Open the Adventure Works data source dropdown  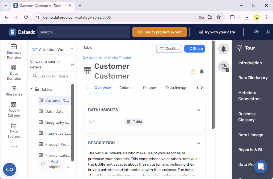click(x=52, y=50)
